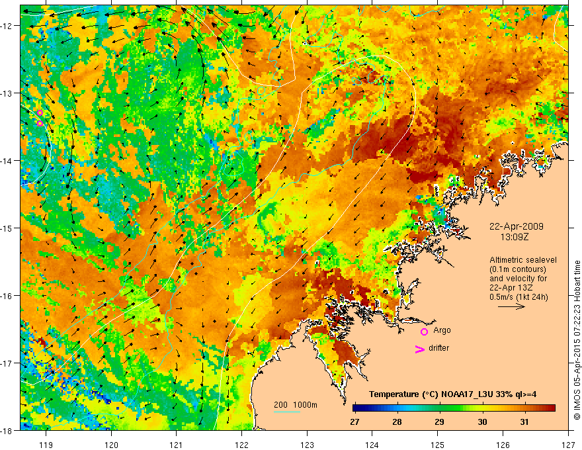Viewport: 582px width, 450px height.
Task: Click the '27' colorbar tick label
Action: pos(354,422)
